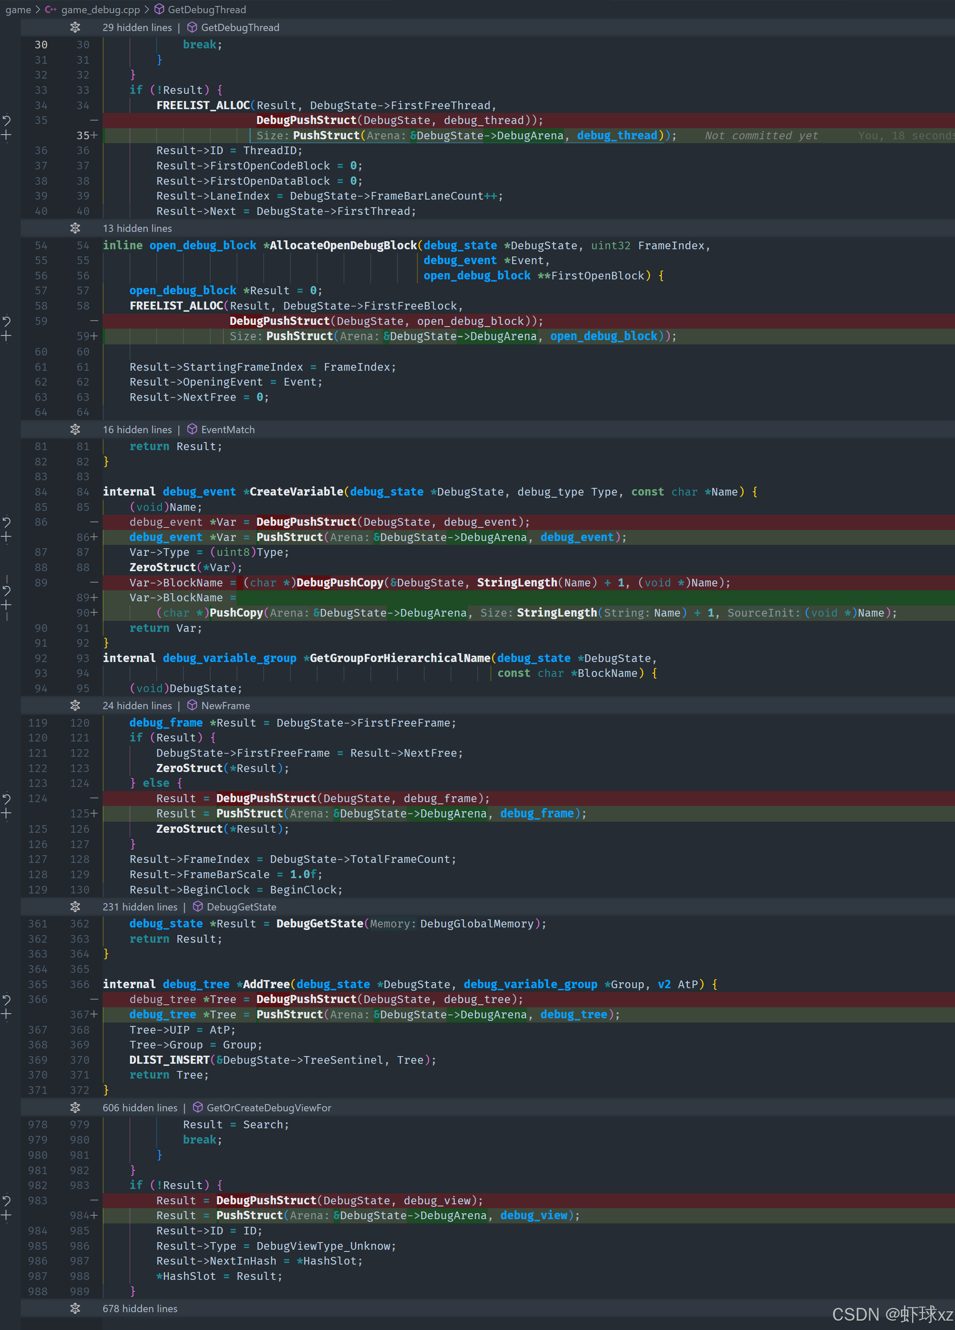Stage the PushStruct debug_thread change
Image resolution: width=955 pixels, height=1330 pixels.
pyautogui.click(x=6, y=135)
